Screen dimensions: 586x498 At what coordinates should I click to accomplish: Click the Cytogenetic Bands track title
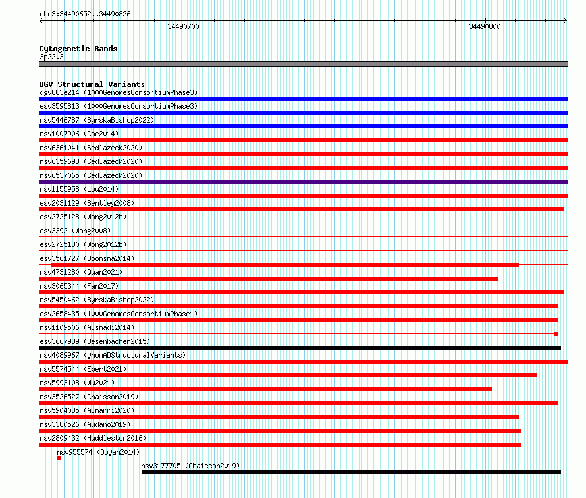point(78,49)
